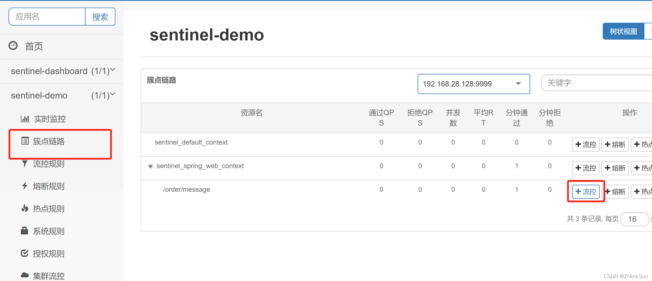Screen dimensions: 652x281
Task: Click the 资源名 column header
Action: 252,113
